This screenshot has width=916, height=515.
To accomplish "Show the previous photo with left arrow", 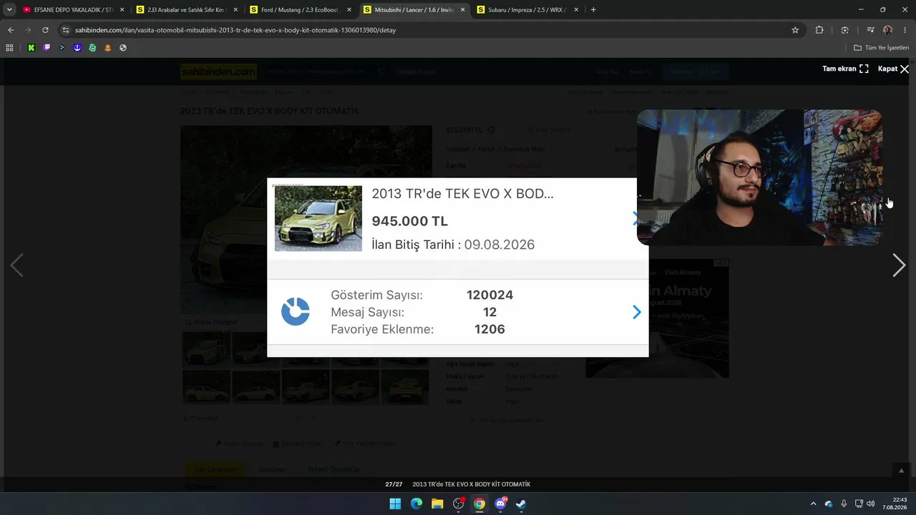I will (x=16, y=265).
